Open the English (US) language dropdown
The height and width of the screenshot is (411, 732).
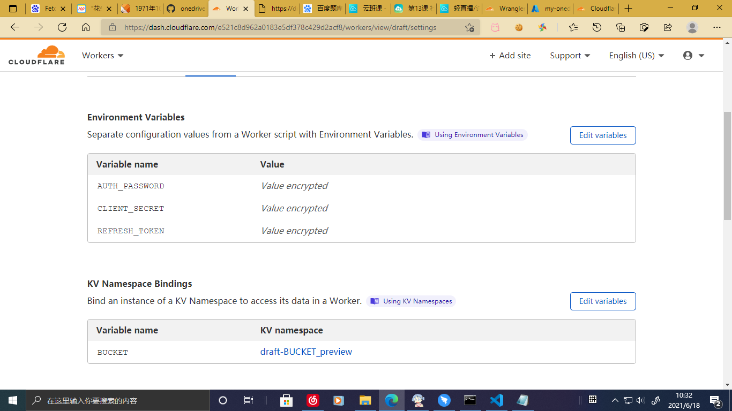(x=636, y=55)
